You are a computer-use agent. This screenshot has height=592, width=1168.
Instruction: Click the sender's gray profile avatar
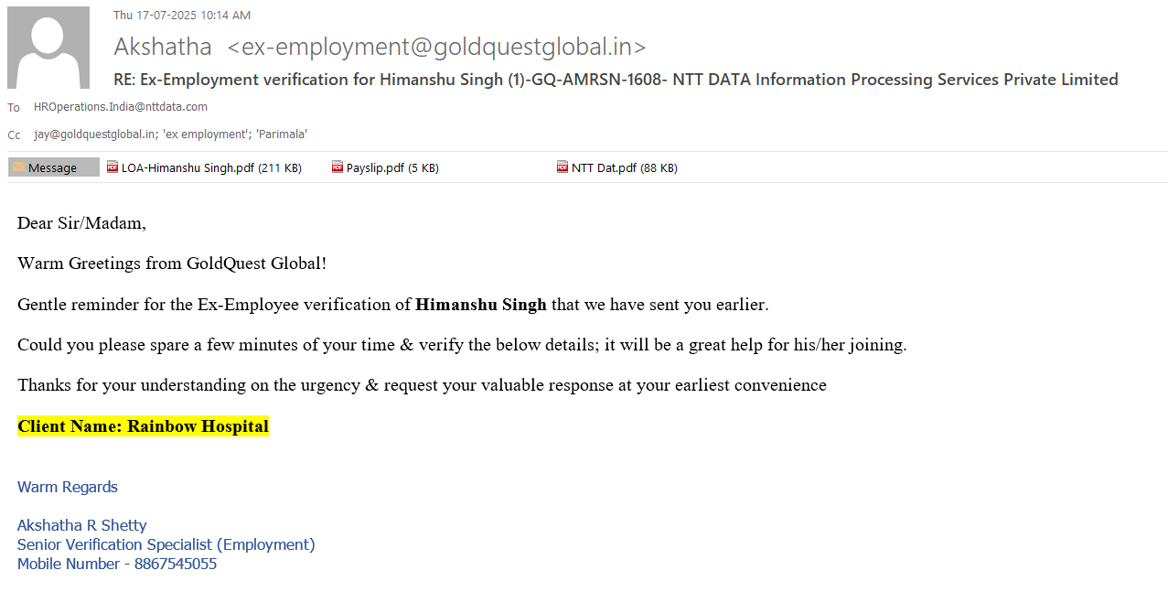pos(48,48)
